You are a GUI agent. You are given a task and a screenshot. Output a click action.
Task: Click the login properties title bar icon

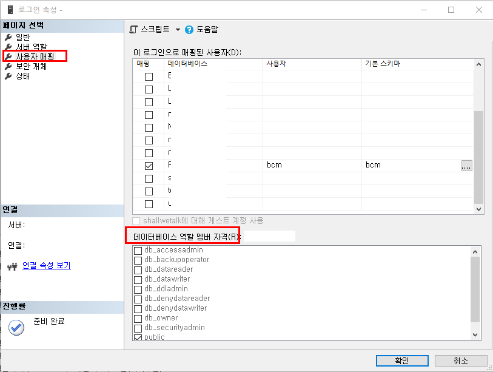[10, 10]
